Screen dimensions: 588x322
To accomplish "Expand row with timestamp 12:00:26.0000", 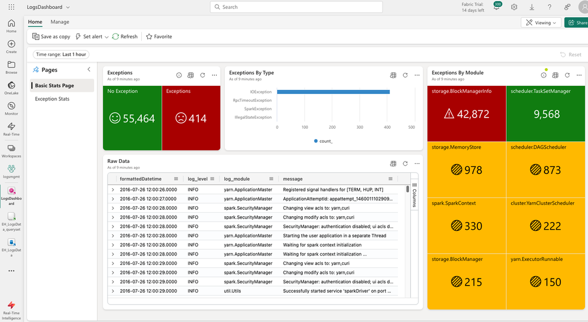I will coord(112,190).
